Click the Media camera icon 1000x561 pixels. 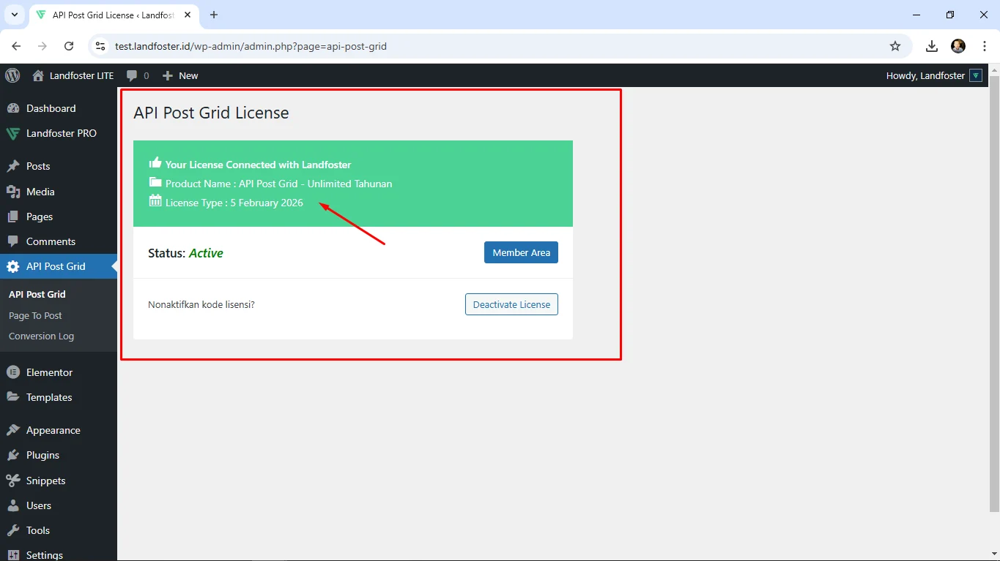pyautogui.click(x=13, y=192)
